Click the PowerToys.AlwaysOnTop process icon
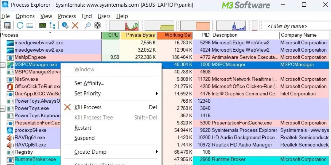The height and width of the screenshot is (165, 331). [10, 101]
